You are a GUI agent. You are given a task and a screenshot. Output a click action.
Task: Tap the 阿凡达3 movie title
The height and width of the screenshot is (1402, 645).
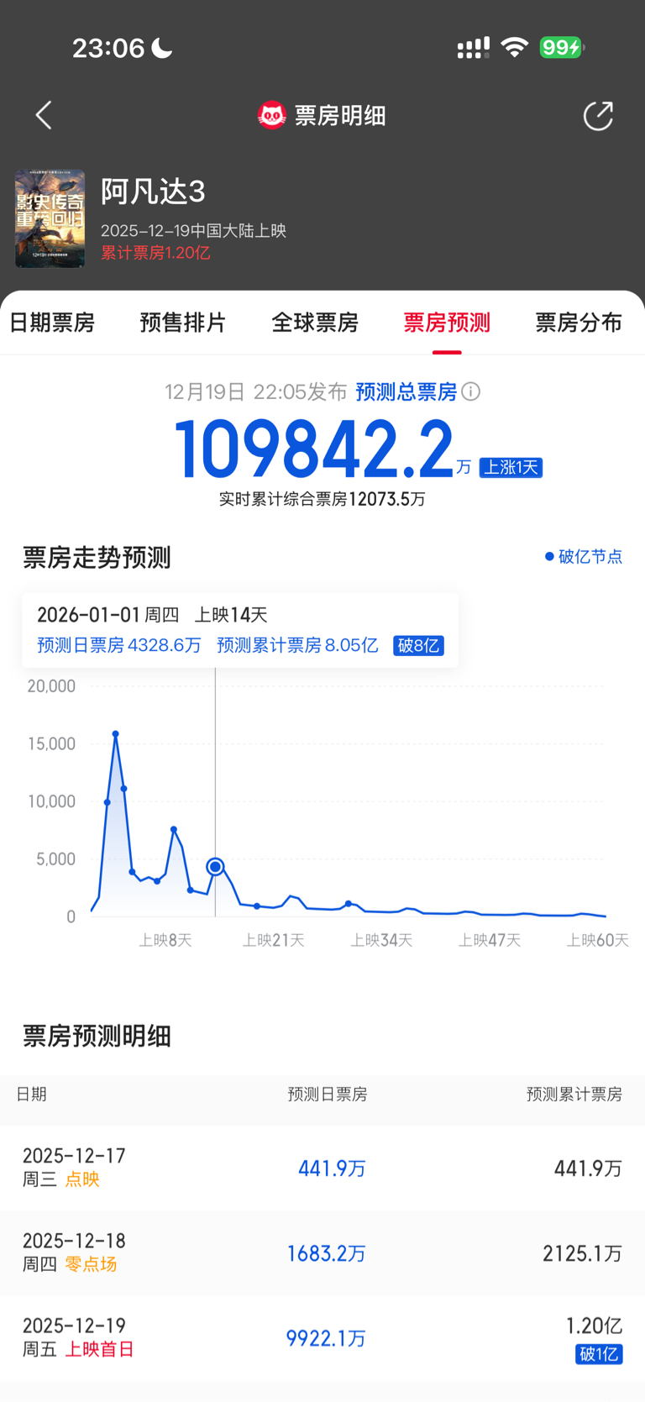point(153,192)
